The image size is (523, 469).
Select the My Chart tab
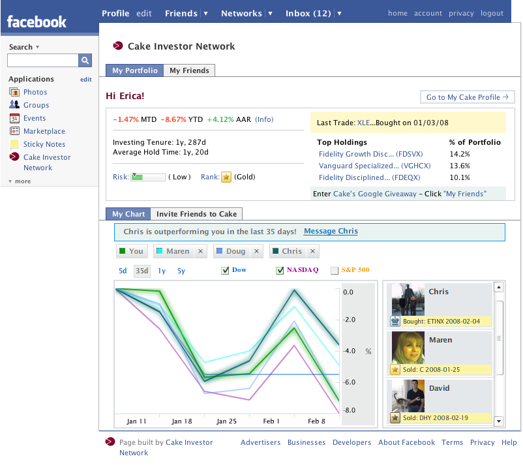(x=128, y=214)
